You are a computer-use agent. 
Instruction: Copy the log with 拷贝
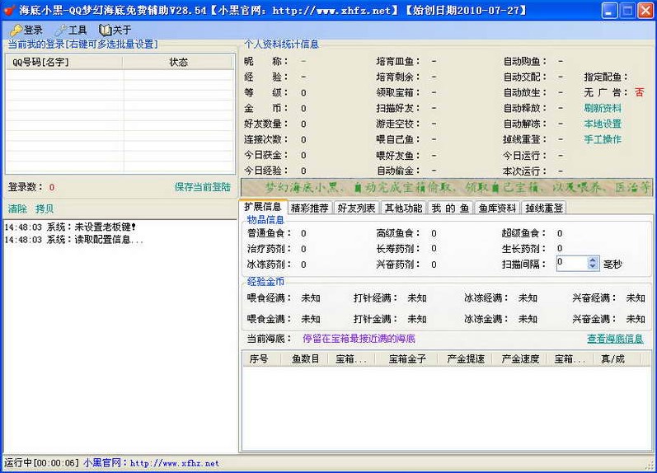coord(45,208)
